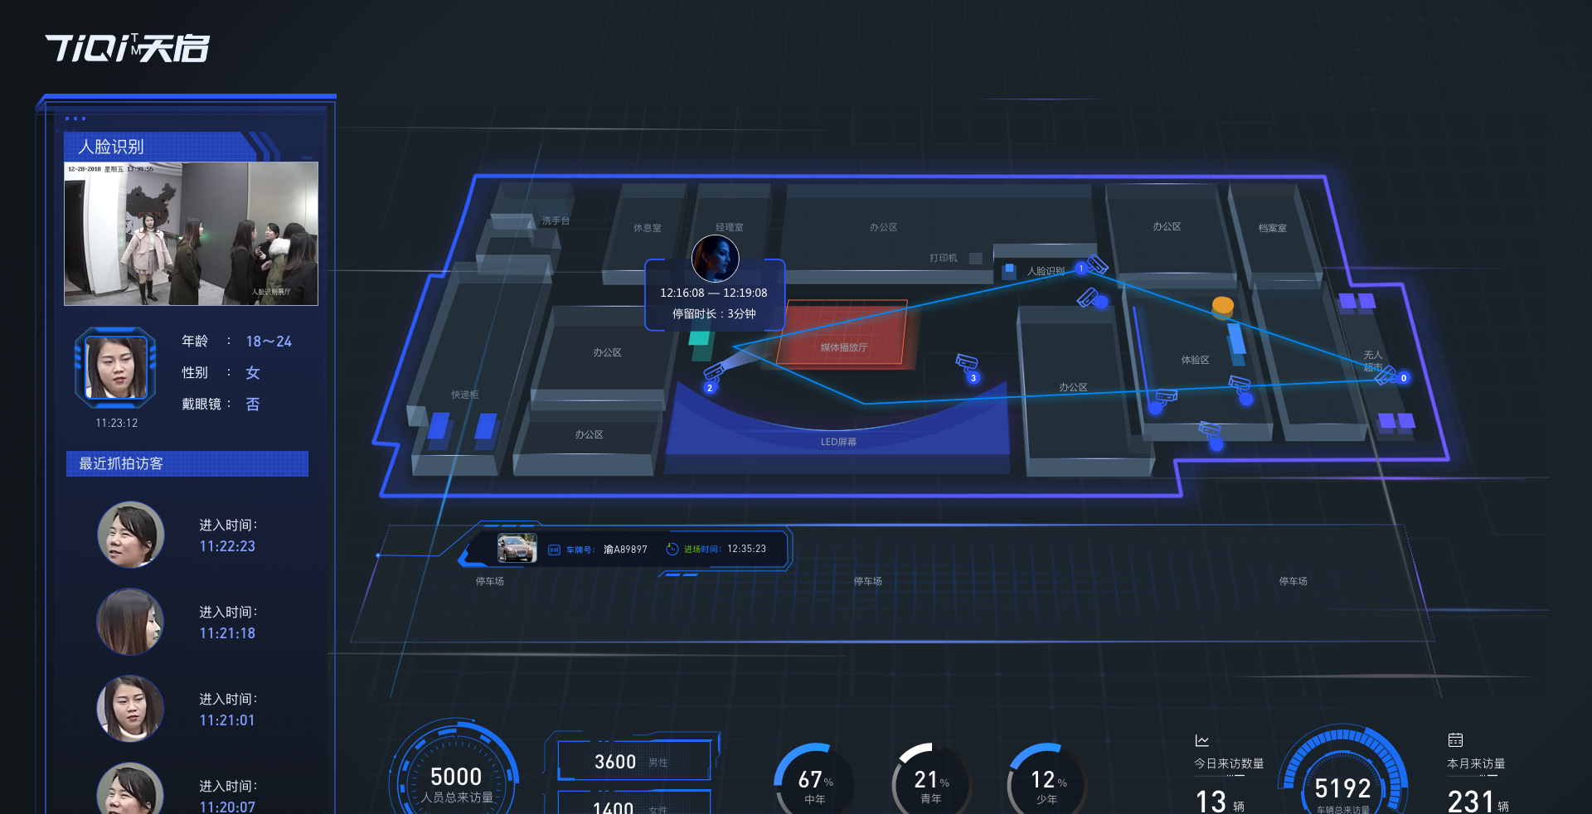Viewport: 1592px width, 814px height.
Task: Click entry time 11:21:01
Action: [227, 720]
